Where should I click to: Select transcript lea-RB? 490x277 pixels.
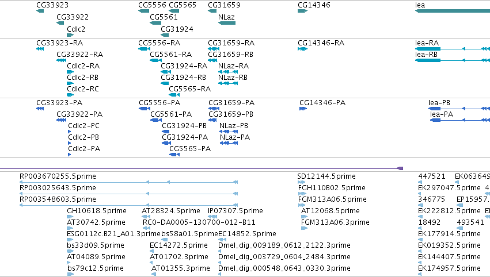tap(426, 55)
